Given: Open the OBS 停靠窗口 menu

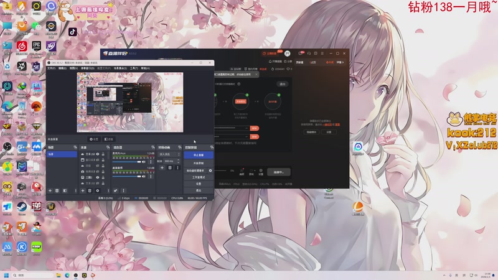Looking at the screenshot, I should pos(88,68).
